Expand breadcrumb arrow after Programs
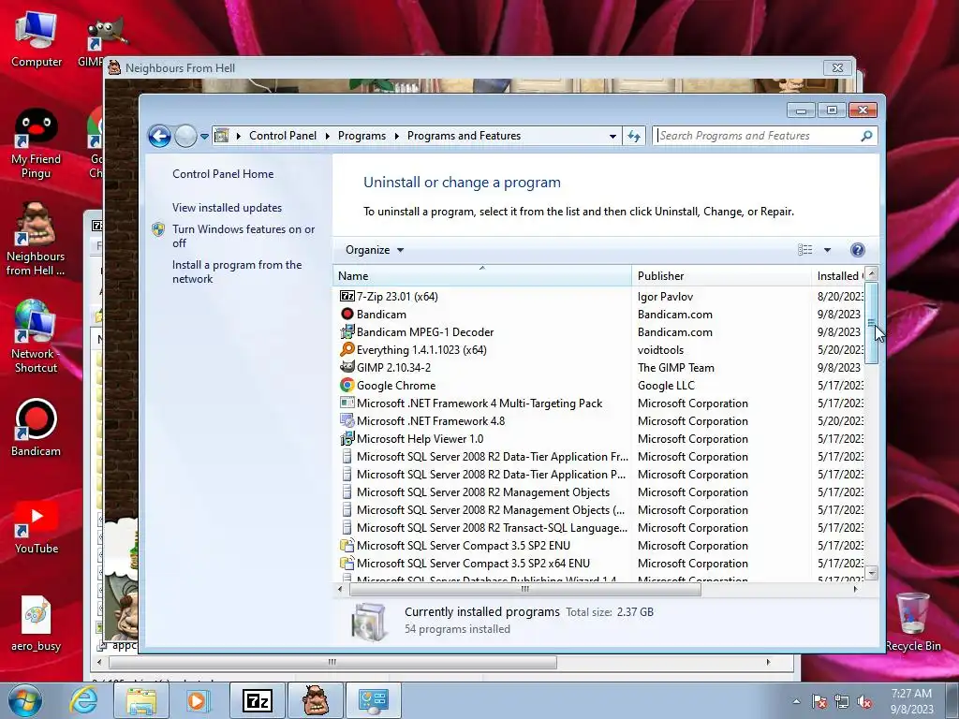Image resolution: width=959 pixels, height=719 pixels. 396,137
